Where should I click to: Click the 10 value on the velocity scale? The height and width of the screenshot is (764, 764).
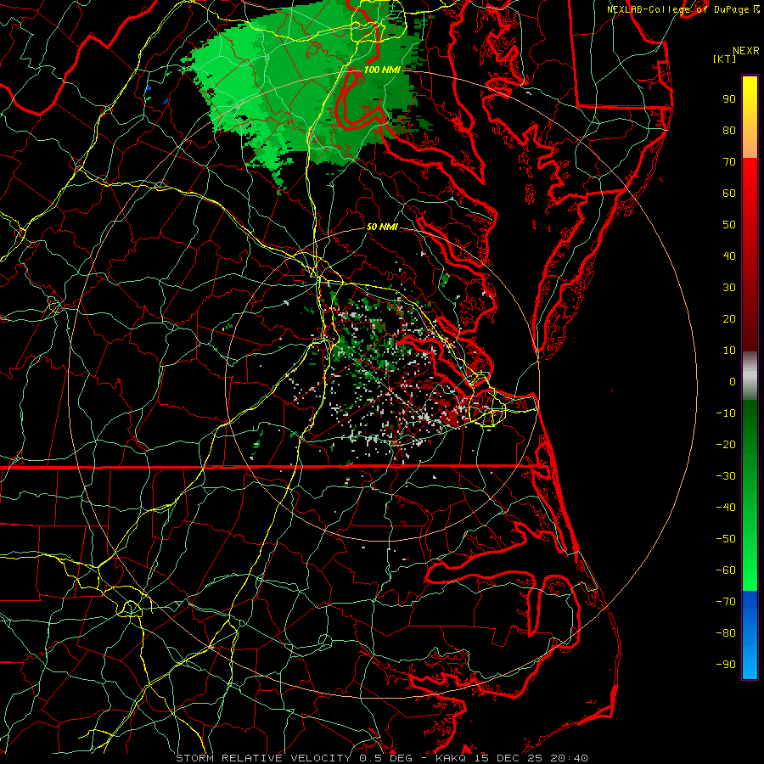729,351
